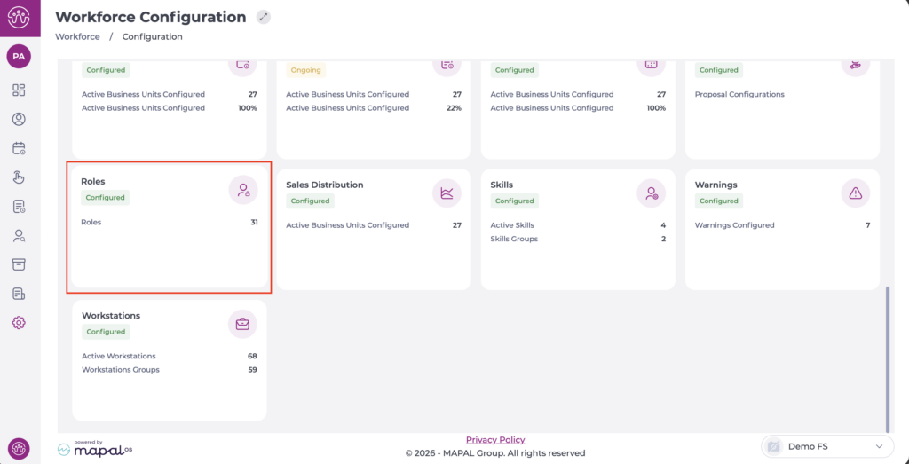Click the archive box sidebar icon
This screenshot has height=464, width=909.
[19, 264]
